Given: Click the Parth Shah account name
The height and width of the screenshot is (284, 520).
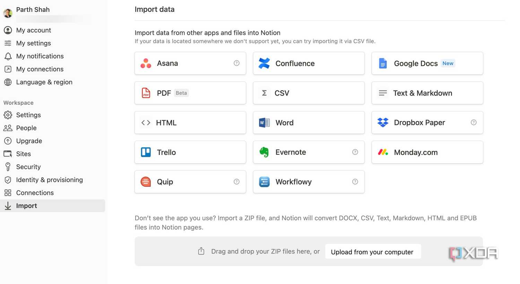Looking at the screenshot, I should (33, 10).
